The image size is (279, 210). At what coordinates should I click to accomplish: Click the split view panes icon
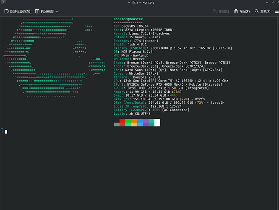point(37,11)
